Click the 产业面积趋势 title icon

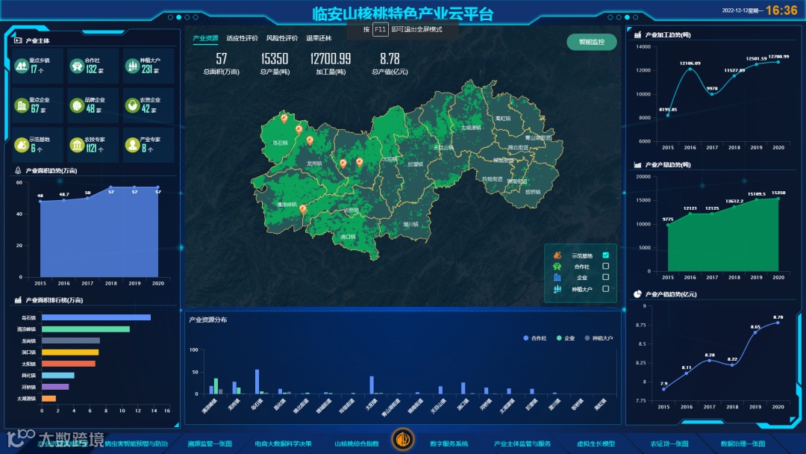coord(18,170)
